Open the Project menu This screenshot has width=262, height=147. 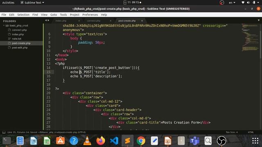coord(75,15)
